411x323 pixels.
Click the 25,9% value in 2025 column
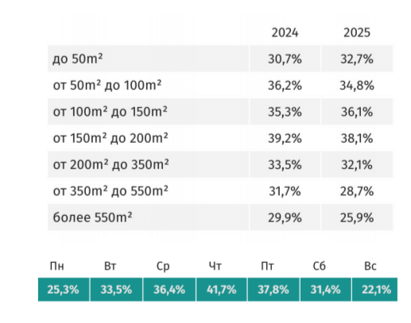[357, 217]
